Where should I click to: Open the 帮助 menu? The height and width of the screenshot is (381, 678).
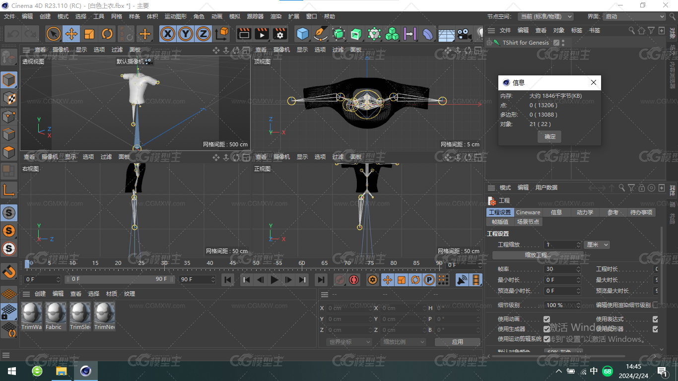pyautogui.click(x=330, y=16)
